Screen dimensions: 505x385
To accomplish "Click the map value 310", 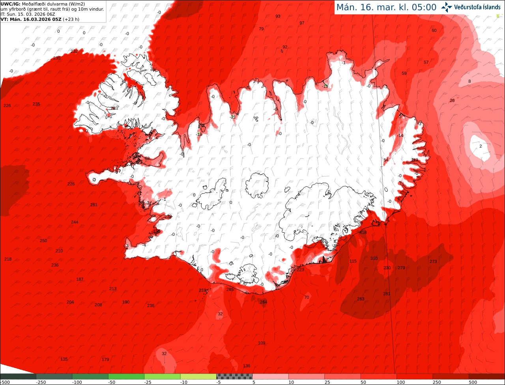I will point(374,259).
